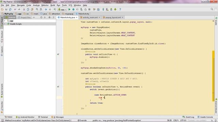Open the Gradle Console panel
Screen dimensions: 218x122
pos(205,117)
